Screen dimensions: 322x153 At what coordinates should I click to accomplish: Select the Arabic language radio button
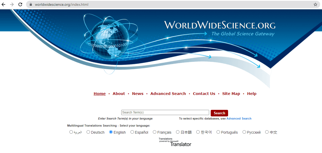coord(71,132)
